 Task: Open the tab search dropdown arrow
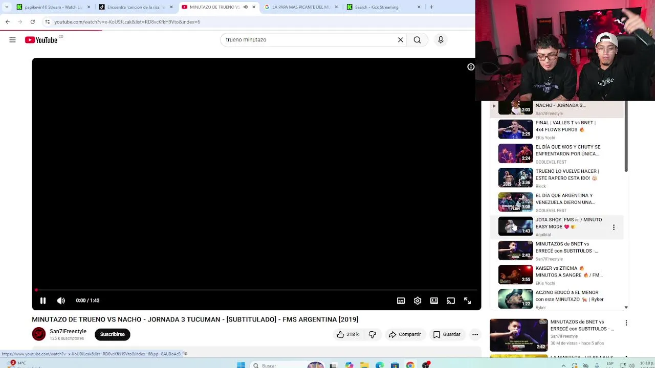click(x=7, y=7)
